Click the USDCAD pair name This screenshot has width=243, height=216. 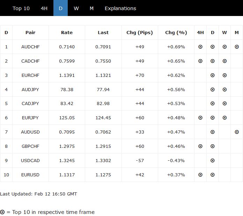coord(30,161)
